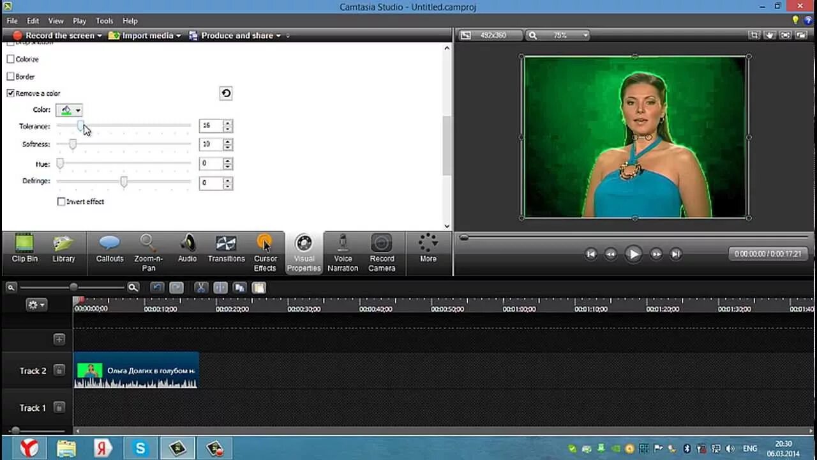
Task: Click the timeline Undo button
Action: click(157, 287)
